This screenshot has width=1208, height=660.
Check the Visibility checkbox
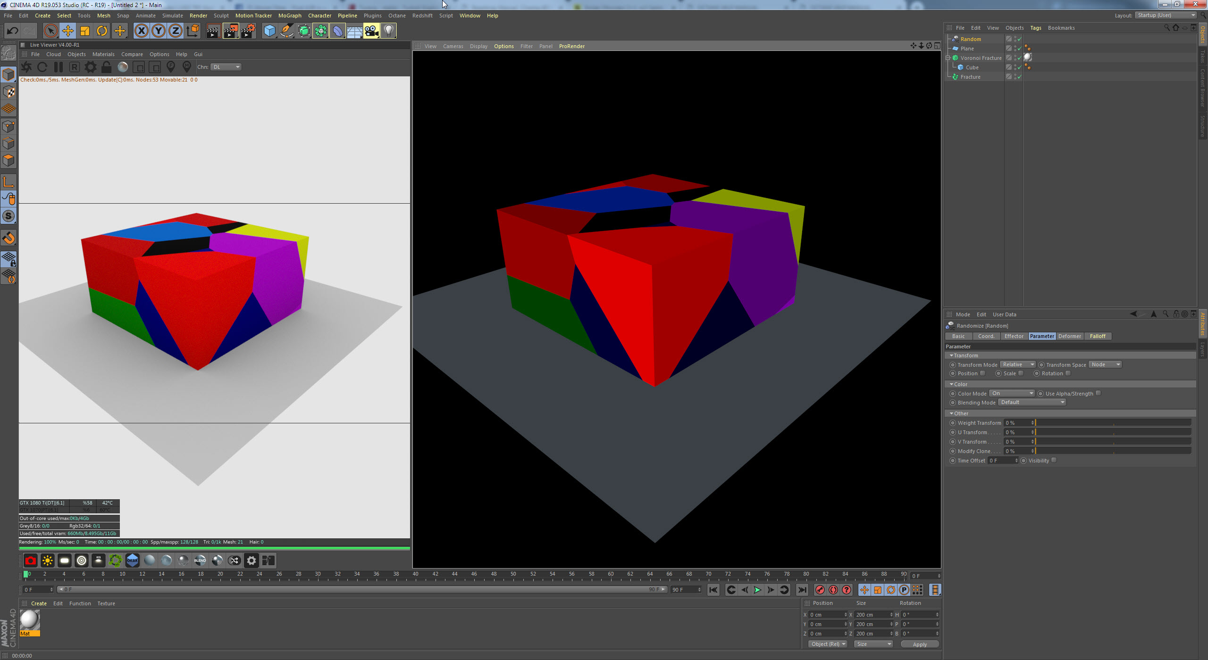[1054, 461]
